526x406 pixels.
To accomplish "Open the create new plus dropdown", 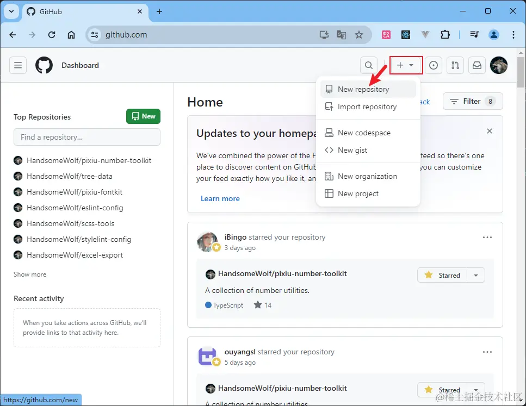I will click(x=405, y=65).
